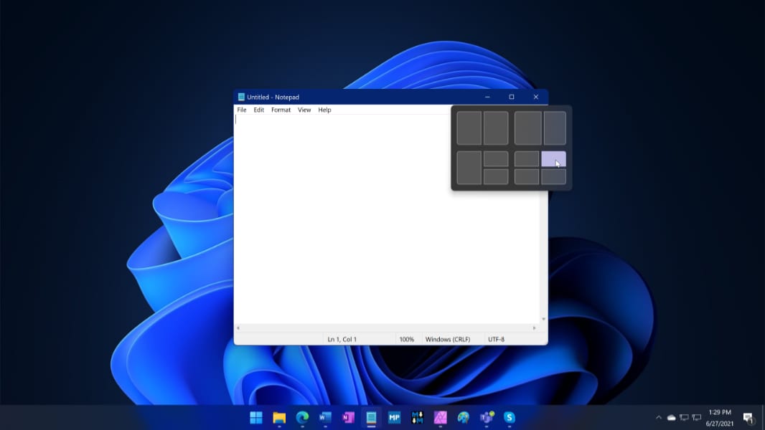Viewport: 765px width, 430px height.
Task: Open the View menu in Notepad
Action: [304, 110]
